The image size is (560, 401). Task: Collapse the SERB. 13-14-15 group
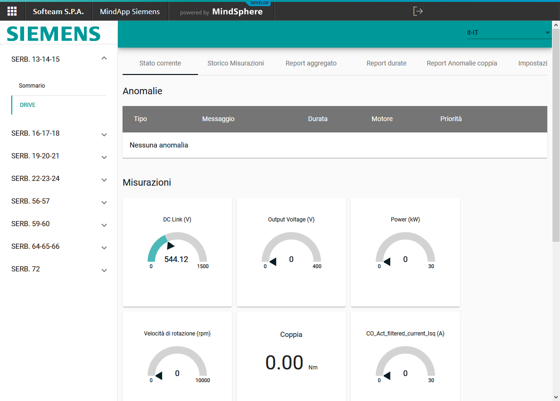[104, 58]
